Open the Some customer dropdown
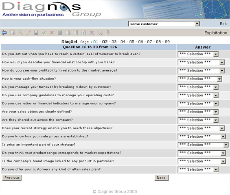The width and height of the screenshot is (230, 195). pos(164,24)
